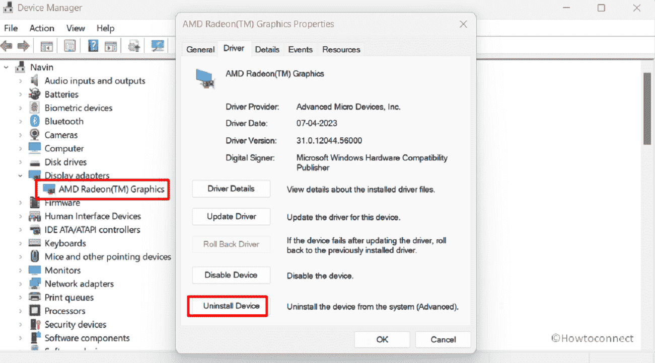Close the AMD Radeon Graphics Properties dialog

pyautogui.click(x=463, y=24)
